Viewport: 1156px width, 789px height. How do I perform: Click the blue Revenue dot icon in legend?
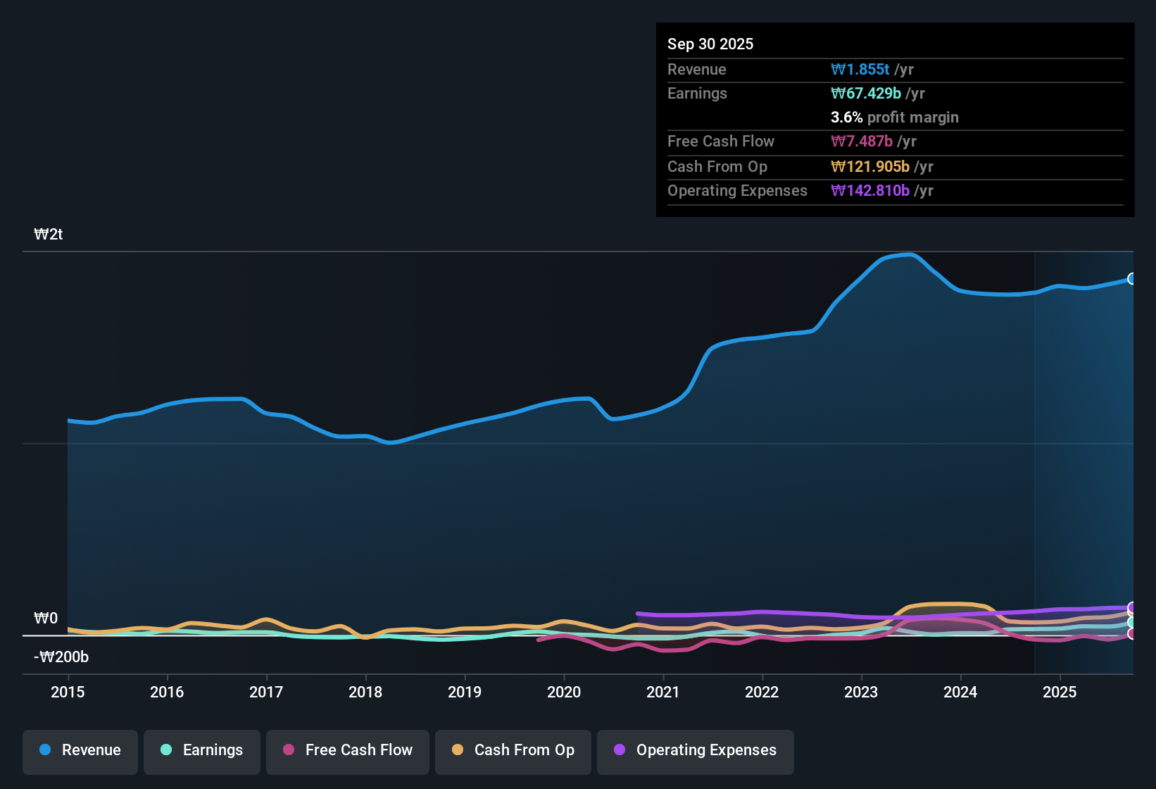coord(44,750)
